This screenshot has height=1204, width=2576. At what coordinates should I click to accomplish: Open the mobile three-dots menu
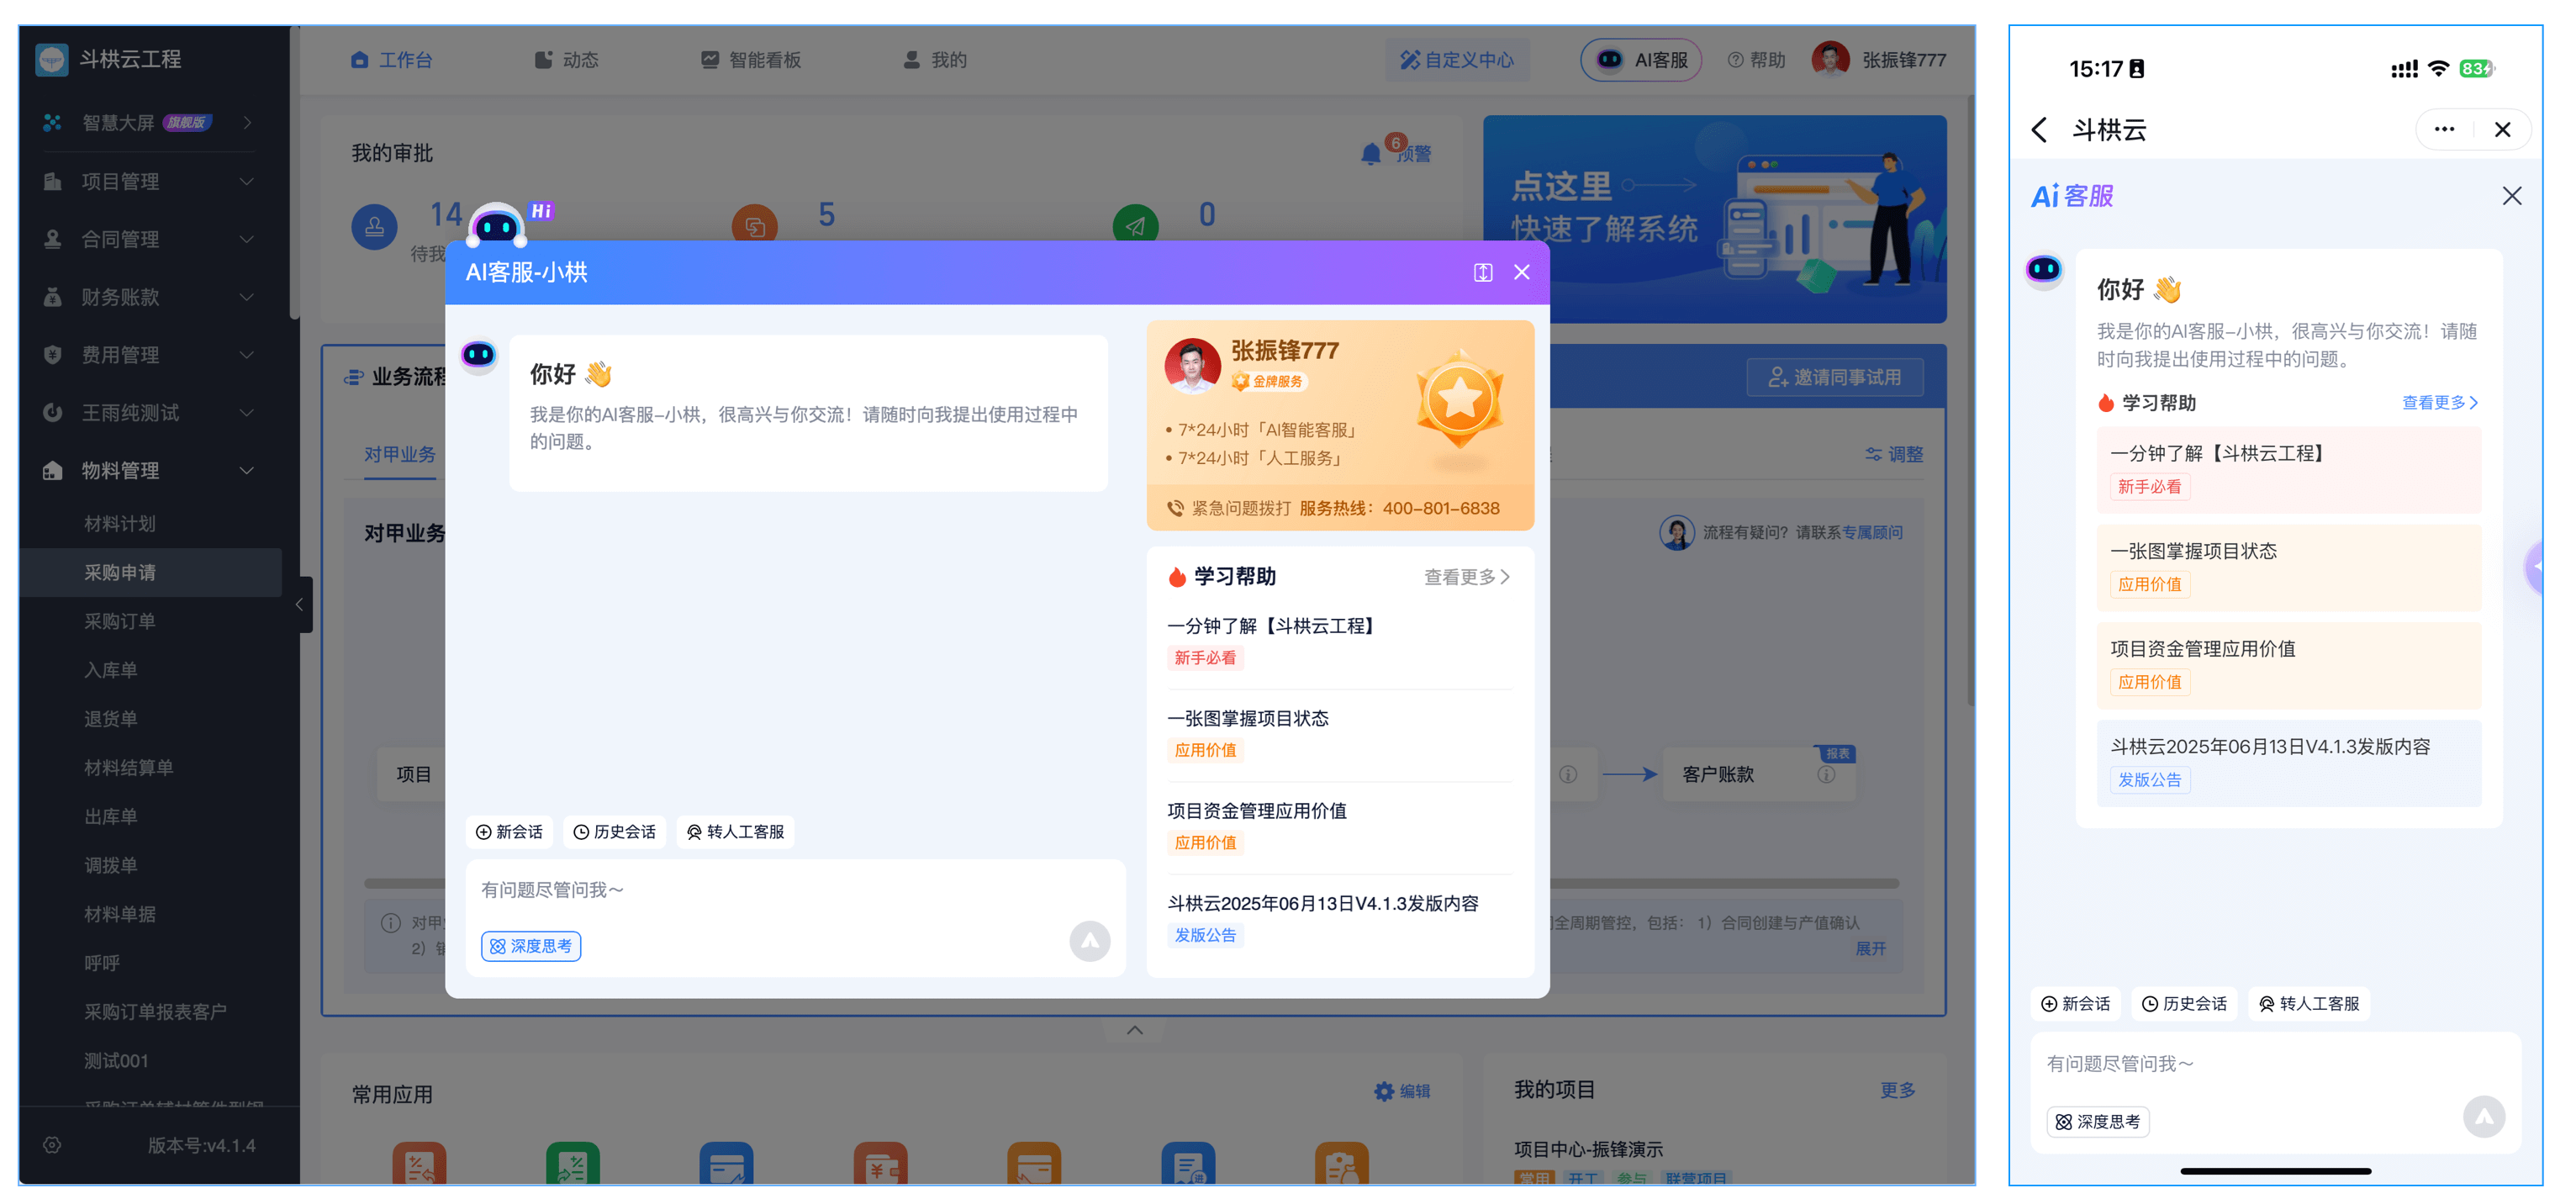click(x=2445, y=130)
